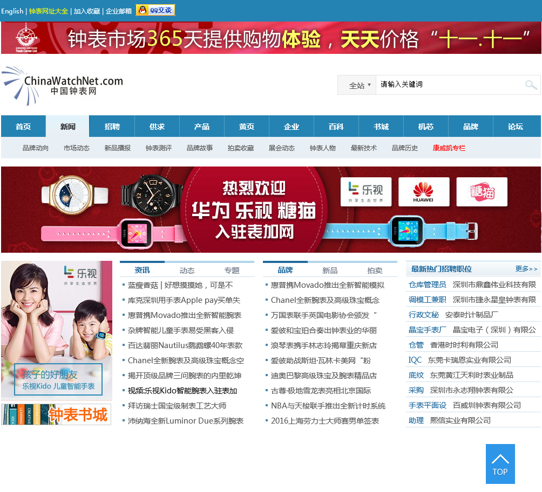Screen dimensions: 542x492
Task: Open 展会动态 submenu item
Action: (282, 148)
